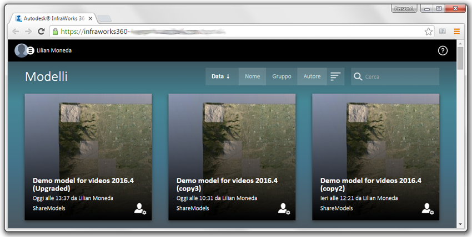The height and width of the screenshot is (237, 472).
Task: Click the browser back arrow
Action: click(16, 32)
